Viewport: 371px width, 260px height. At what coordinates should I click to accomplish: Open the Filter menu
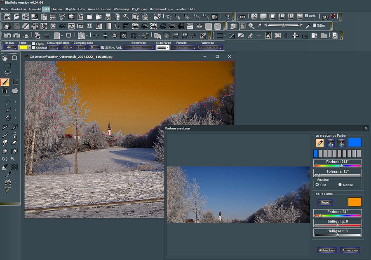[x=82, y=9]
